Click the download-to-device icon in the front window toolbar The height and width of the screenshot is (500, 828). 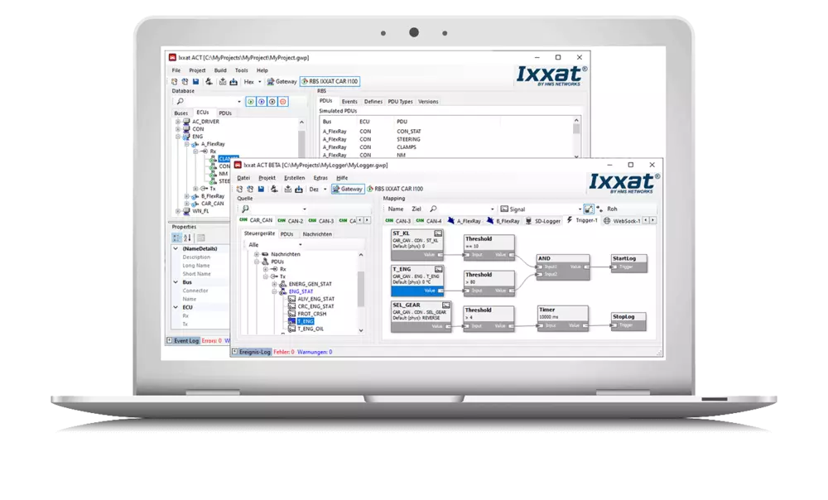click(x=299, y=189)
